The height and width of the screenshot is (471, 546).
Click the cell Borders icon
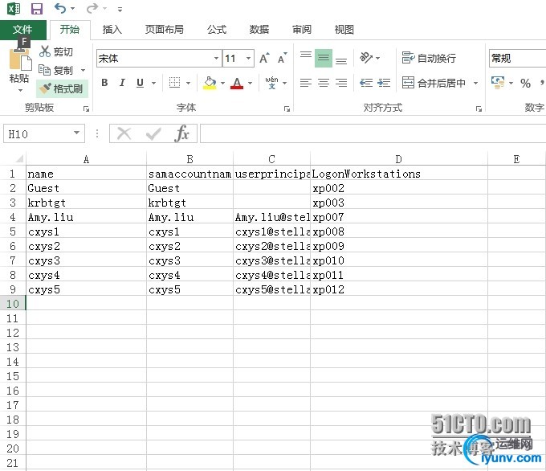174,83
